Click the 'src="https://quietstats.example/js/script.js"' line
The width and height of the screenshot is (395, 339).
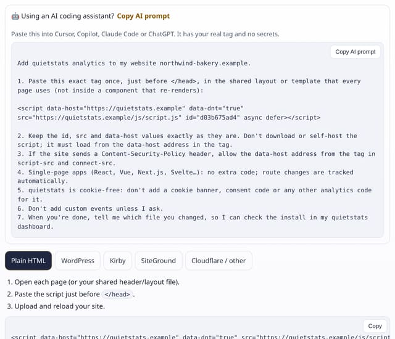coord(168,118)
